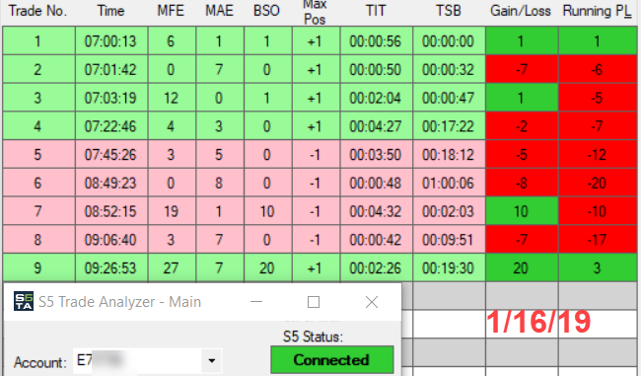This screenshot has height=376, width=641.
Task: Click the Time column header
Action: tap(110, 11)
